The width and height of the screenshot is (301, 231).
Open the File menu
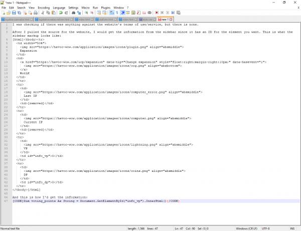4,8
